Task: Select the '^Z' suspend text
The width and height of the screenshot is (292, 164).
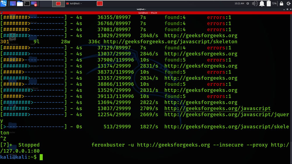Action: pos(3,139)
